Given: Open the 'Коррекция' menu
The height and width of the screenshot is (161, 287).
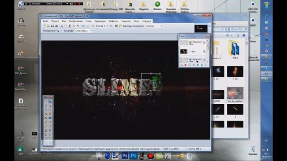Looking at the screenshot, I should pos(100,21).
